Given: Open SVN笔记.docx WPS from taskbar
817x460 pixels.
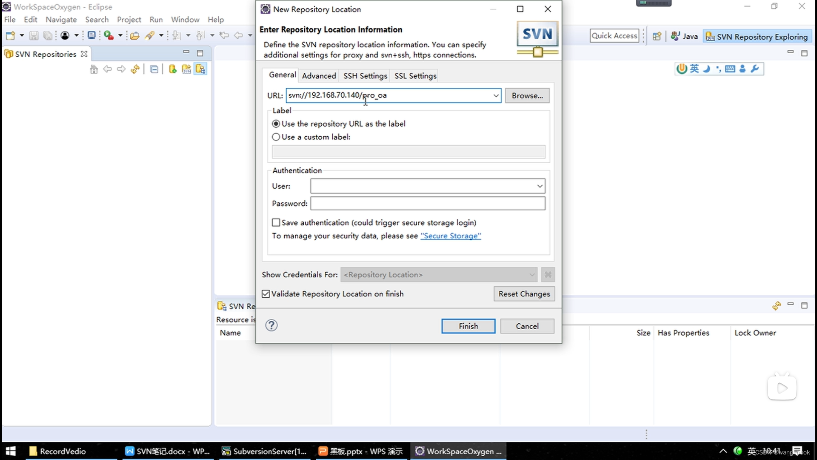Looking at the screenshot, I should [x=168, y=451].
